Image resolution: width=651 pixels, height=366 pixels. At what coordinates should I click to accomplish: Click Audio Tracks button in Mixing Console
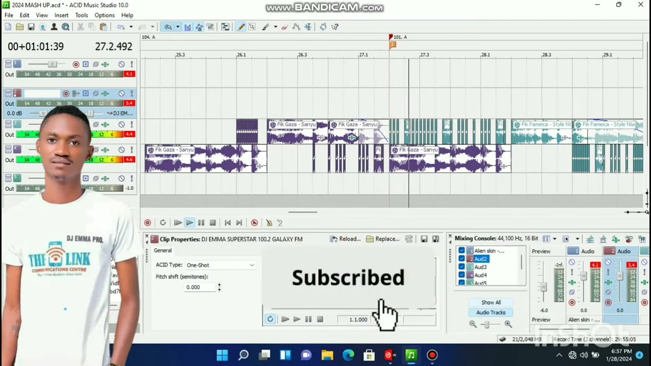[x=491, y=313]
